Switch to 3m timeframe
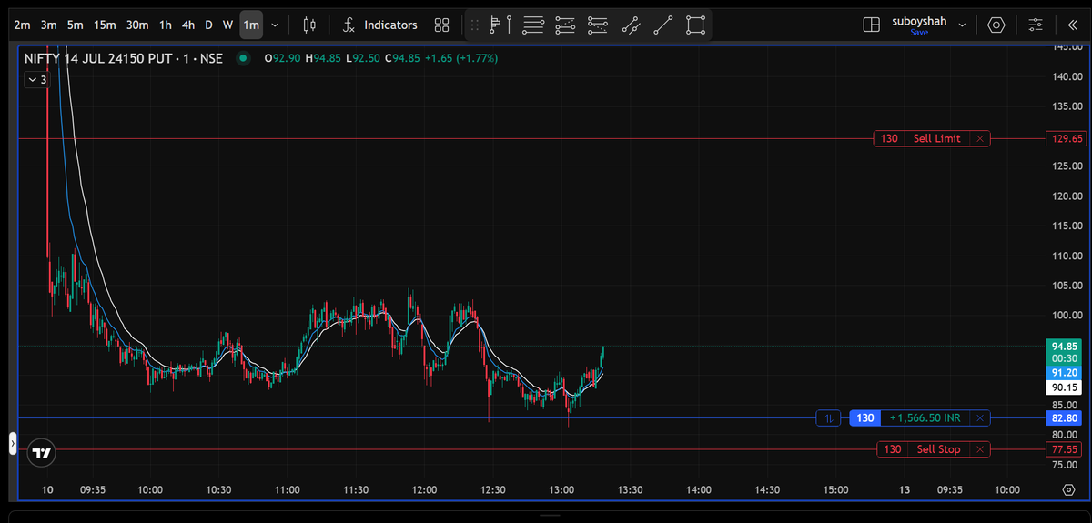Viewport: 1092px width, 523px height. pyautogui.click(x=49, y=25)
